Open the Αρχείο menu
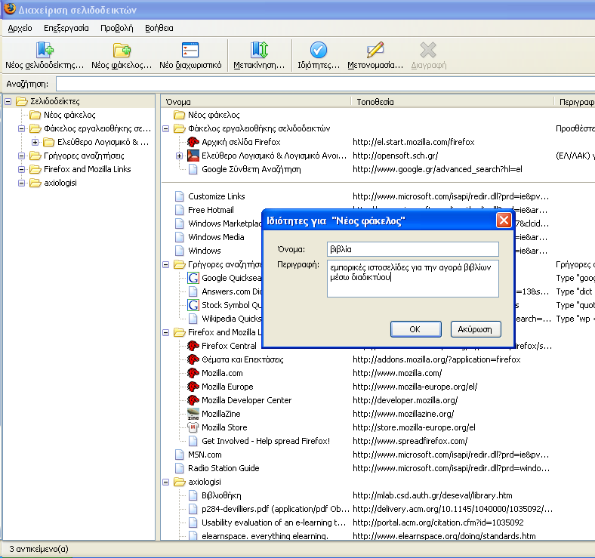Viewport: 595px width, 558px height. point(20,28)
